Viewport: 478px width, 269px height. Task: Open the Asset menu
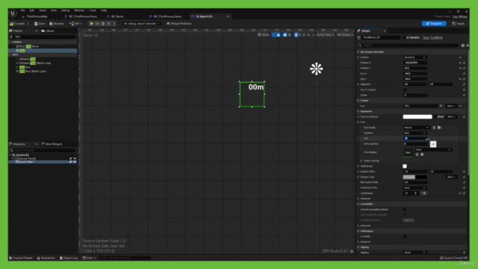coord(43,10)
